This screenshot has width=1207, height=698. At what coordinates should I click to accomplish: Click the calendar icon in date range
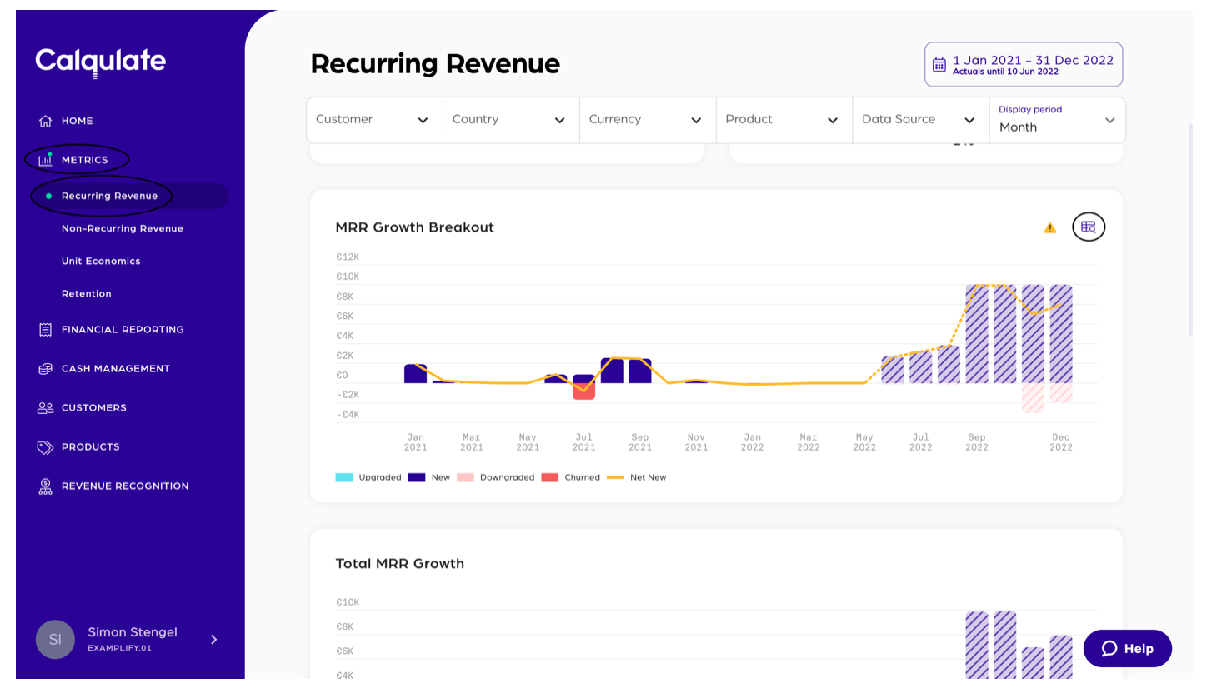939,64
